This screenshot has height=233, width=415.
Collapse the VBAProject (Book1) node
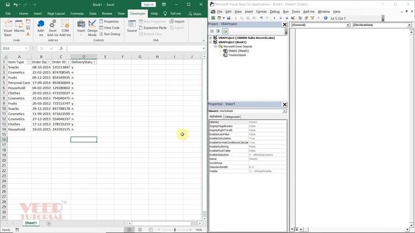(211, 42)
